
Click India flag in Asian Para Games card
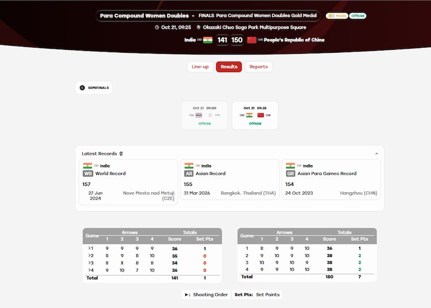pos(290,166)
